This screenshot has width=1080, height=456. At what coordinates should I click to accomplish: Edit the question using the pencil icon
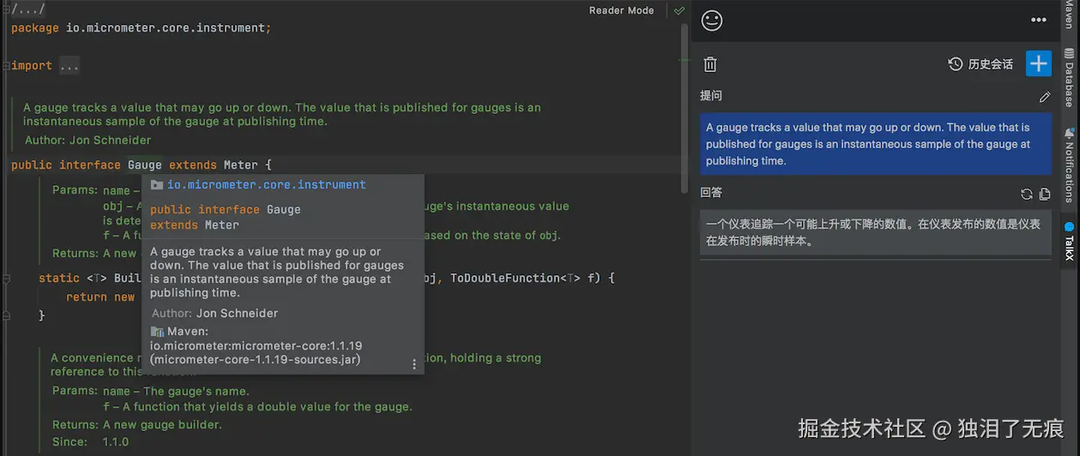click(x=1044, y=97)
